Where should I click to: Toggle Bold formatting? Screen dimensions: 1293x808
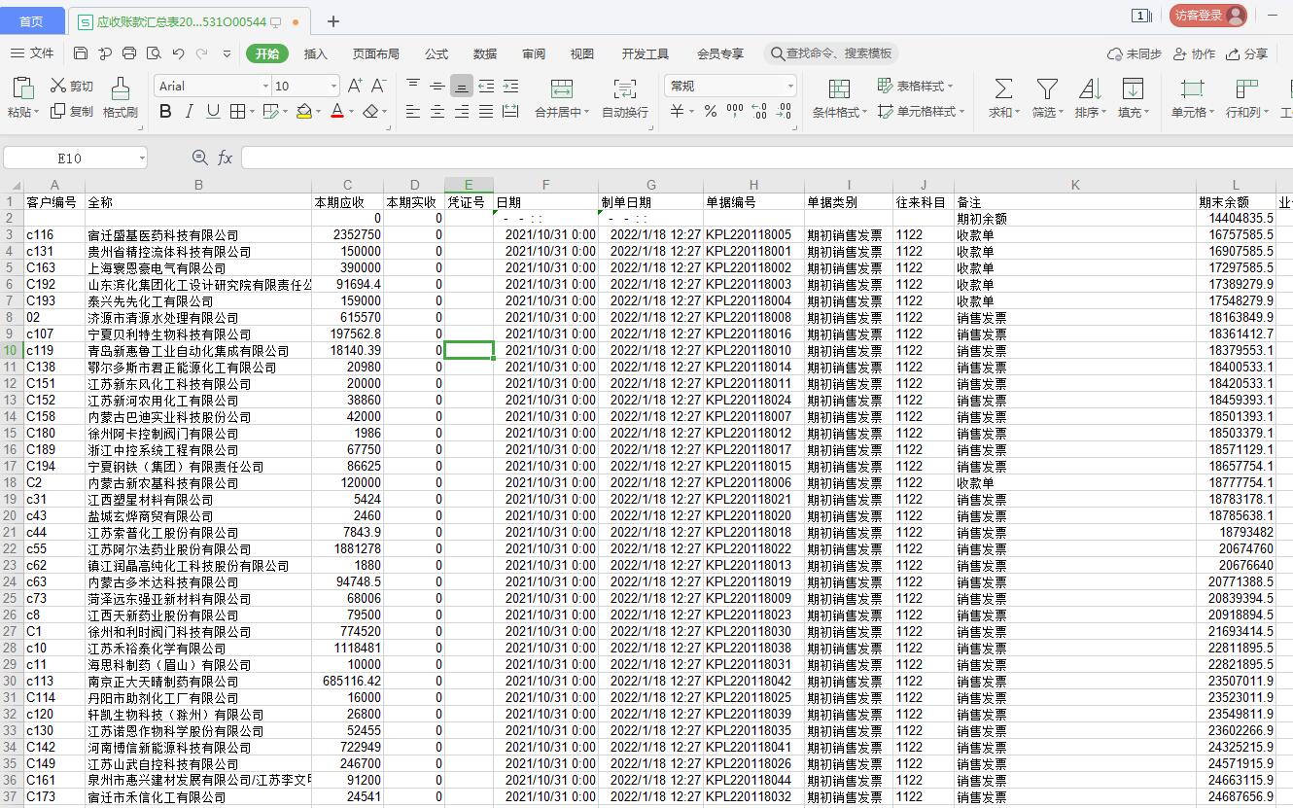165,112
